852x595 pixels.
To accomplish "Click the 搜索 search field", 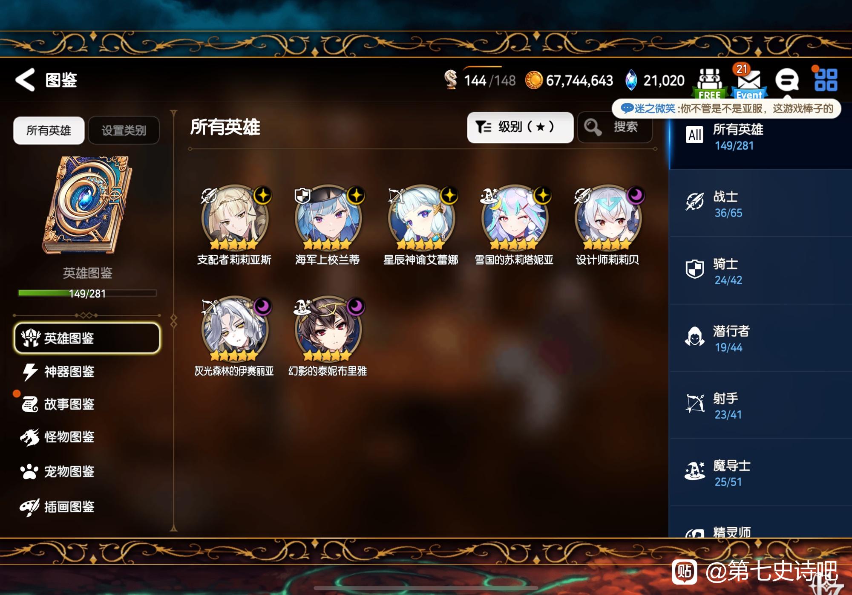I will coord(615,127).
